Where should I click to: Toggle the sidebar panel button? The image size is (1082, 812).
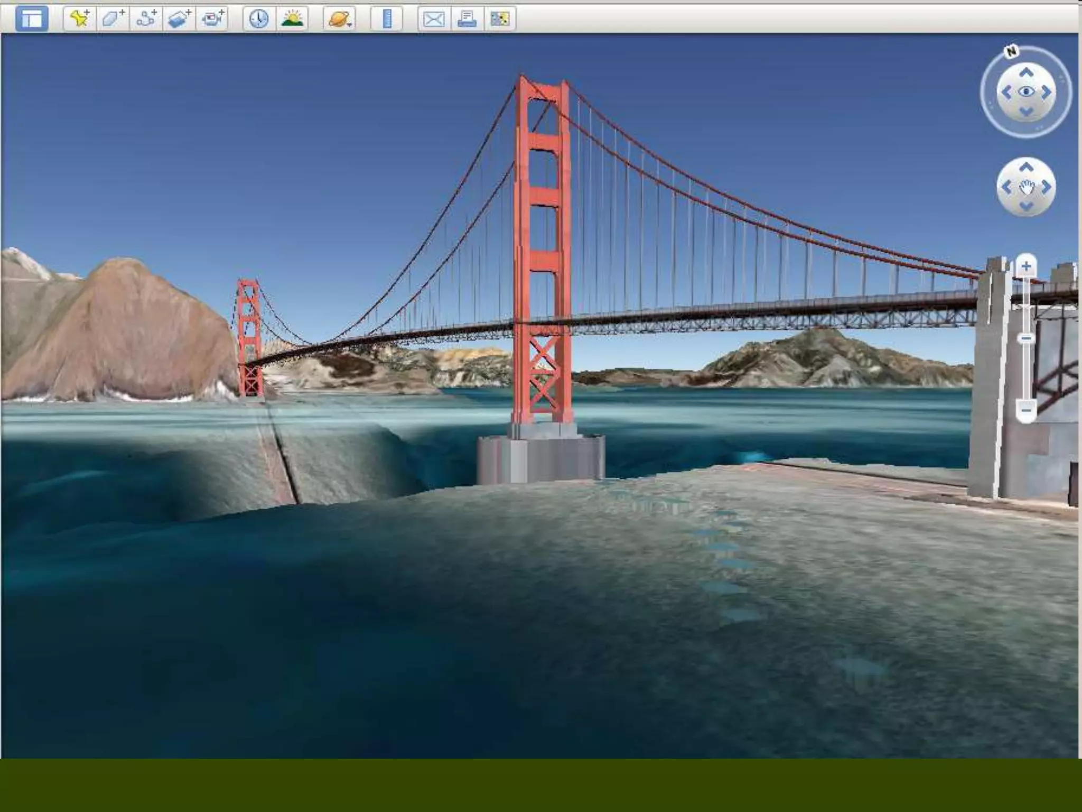[x=32, y=20]
